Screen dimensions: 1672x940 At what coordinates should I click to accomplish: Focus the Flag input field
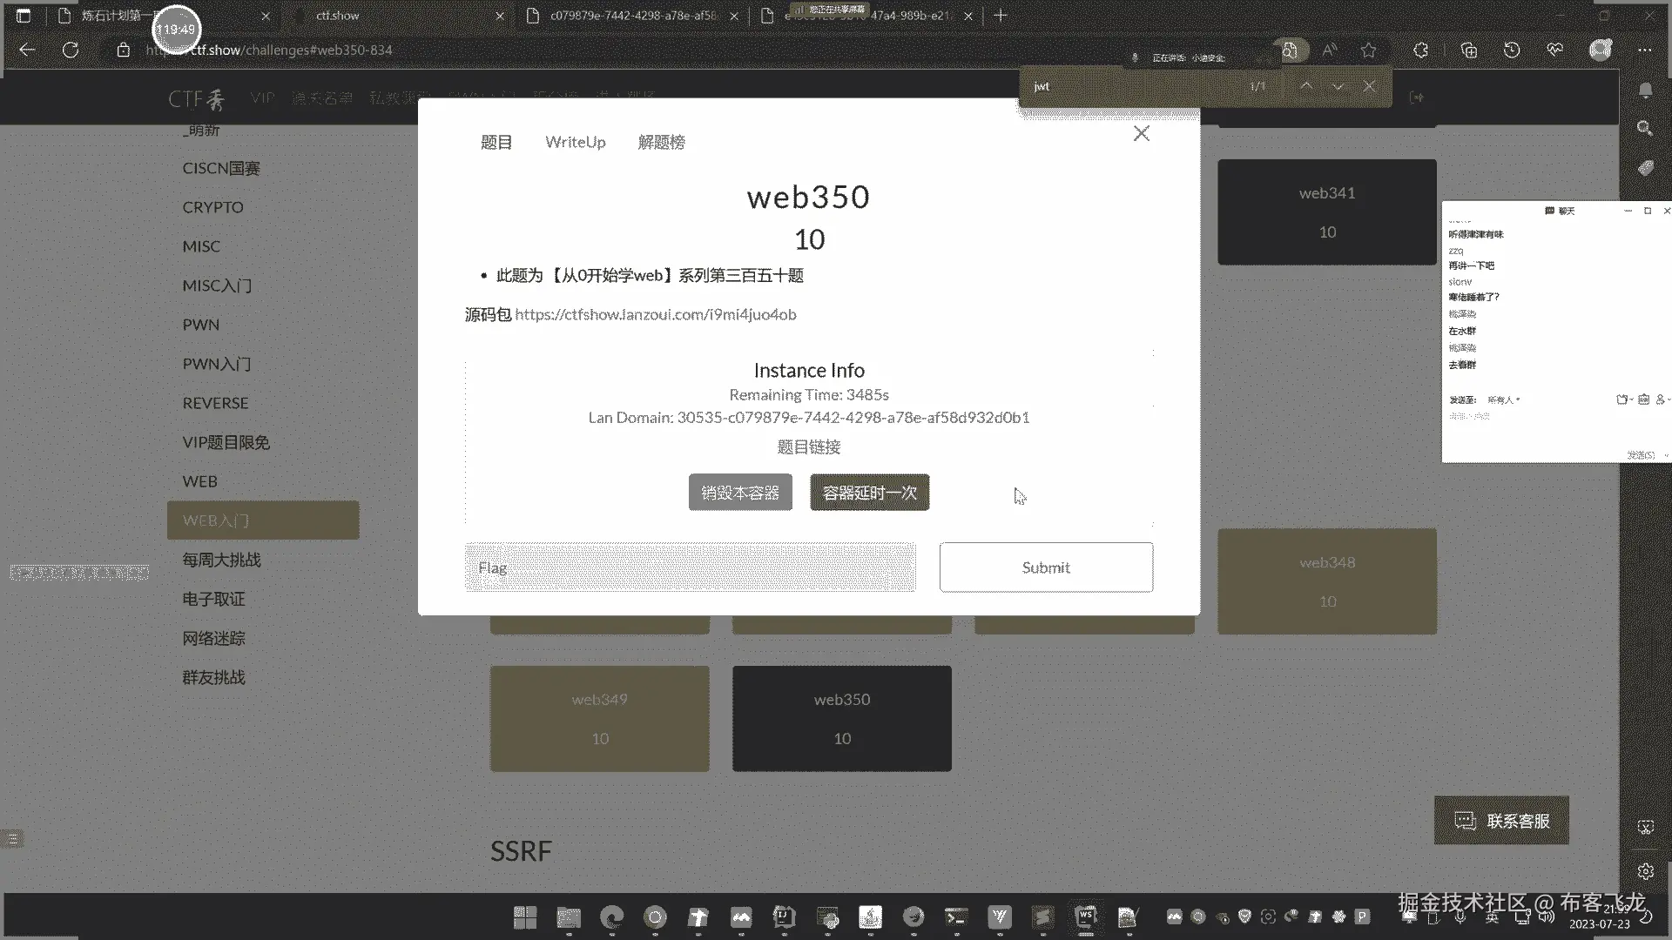[690, 567]
